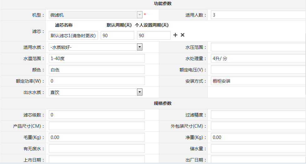Select the 滤芯名称 text field
This screenshot has height=164, width=306.
pos(74,36)
